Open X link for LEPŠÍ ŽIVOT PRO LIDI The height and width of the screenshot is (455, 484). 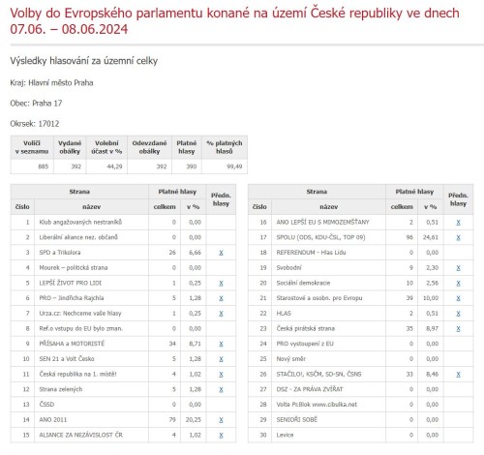click(x=221, y=283)
